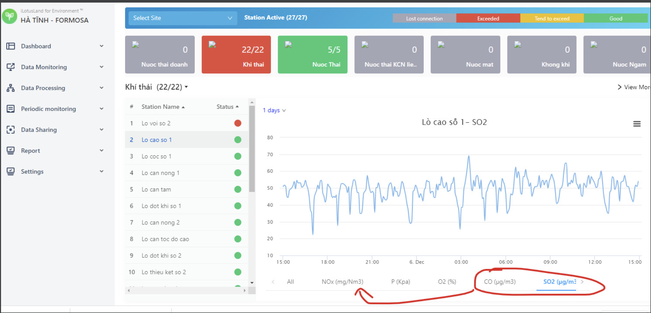Click the Data Monitoring sidebar icon

[11, 67]
